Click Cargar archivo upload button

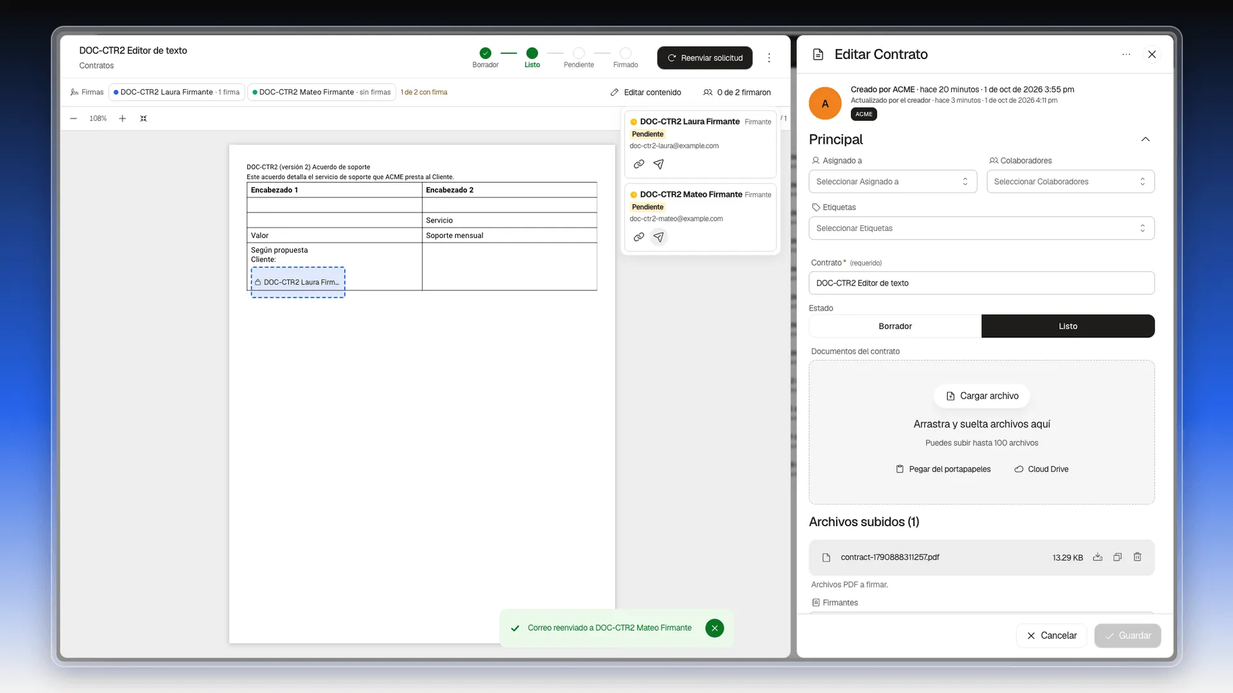tap(982, 396)
